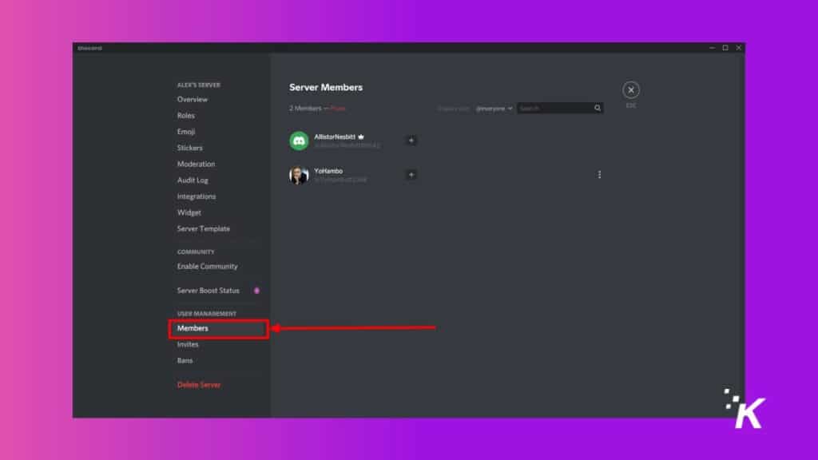Viewport: 818px width, 460px height.
Task: Click the red Delete Server option
Action: click(199, 385)
